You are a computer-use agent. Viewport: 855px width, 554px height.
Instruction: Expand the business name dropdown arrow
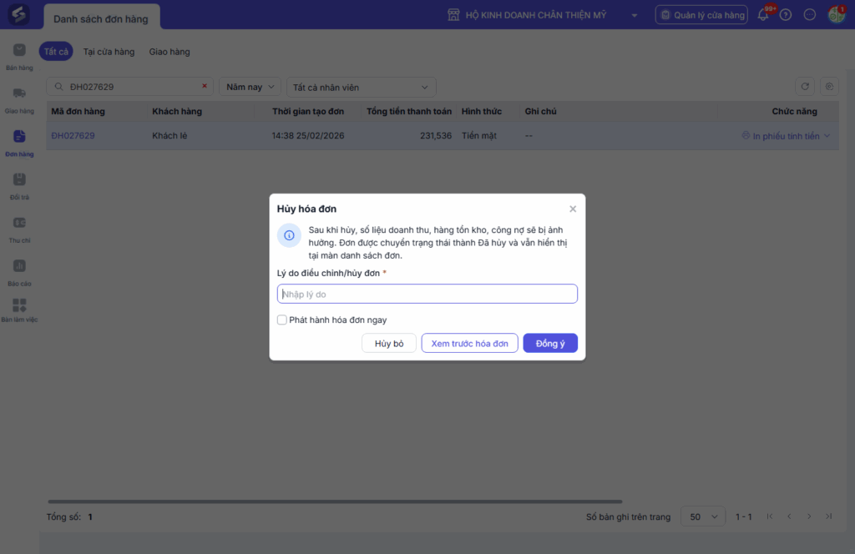tap(635, 15)
